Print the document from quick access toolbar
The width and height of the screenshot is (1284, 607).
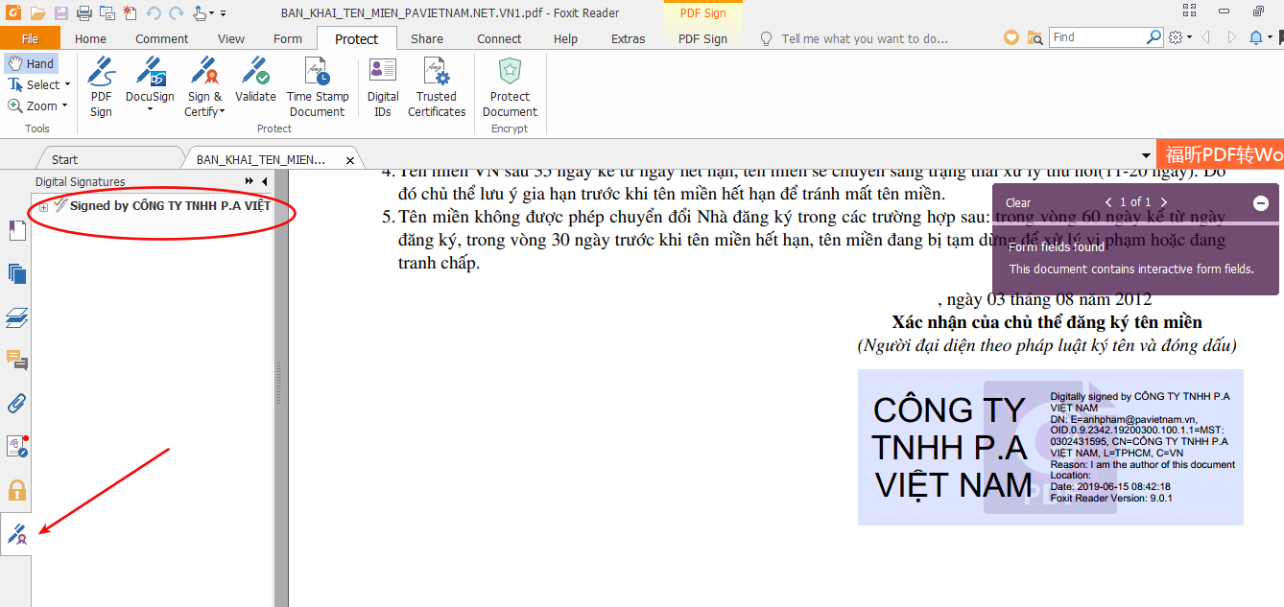(84, 13)
